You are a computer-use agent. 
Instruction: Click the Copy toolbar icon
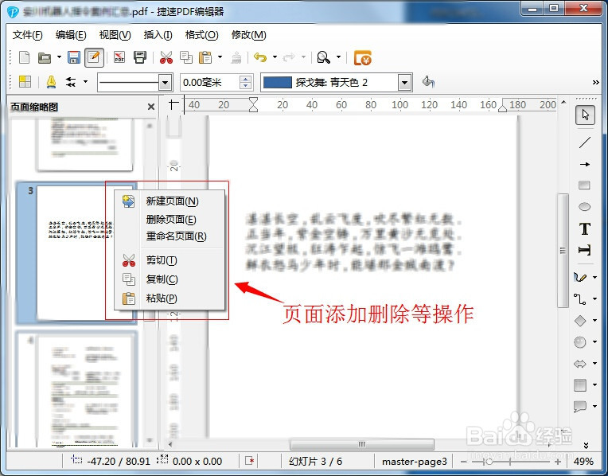(186, 57)
